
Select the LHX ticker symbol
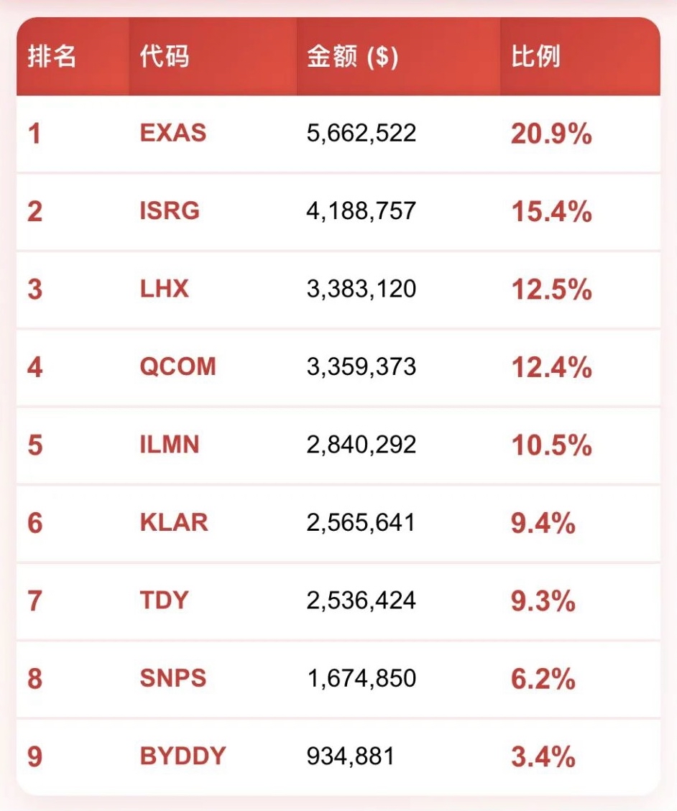[165, 289]
